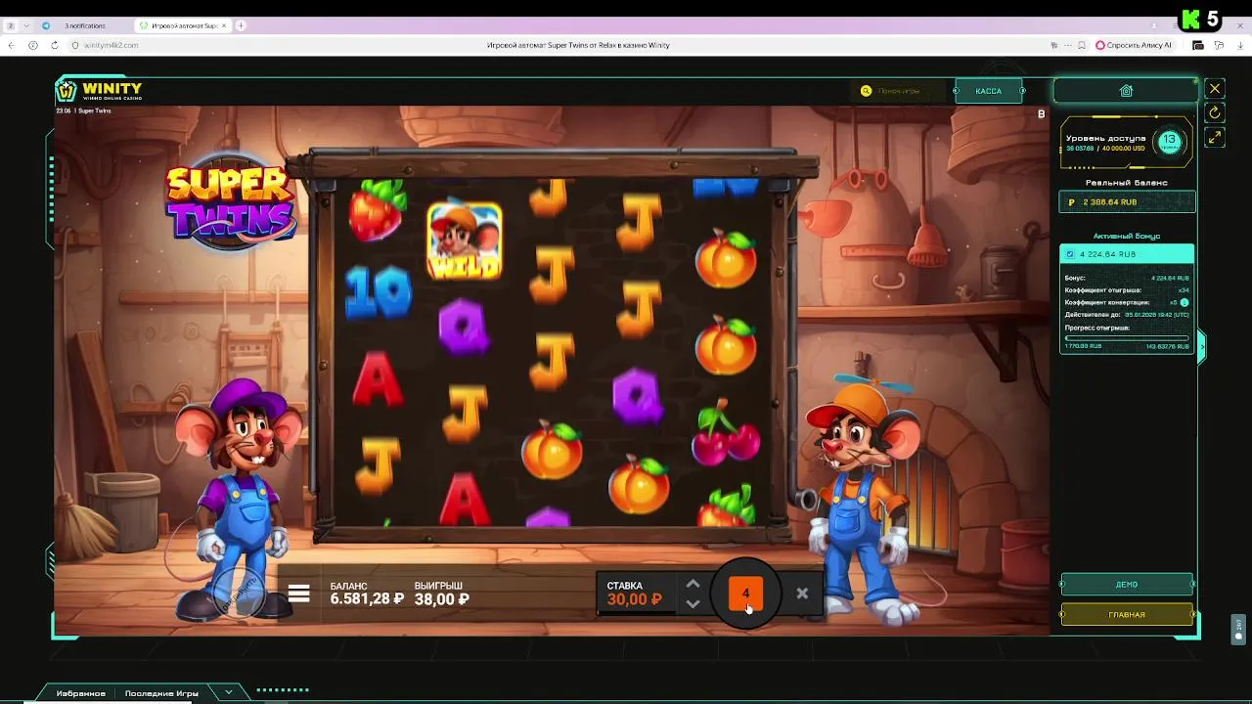The height and width of the screenshot is (704, 1252).
Task: Click the browser wallet icon
Action: [1198, 45]
